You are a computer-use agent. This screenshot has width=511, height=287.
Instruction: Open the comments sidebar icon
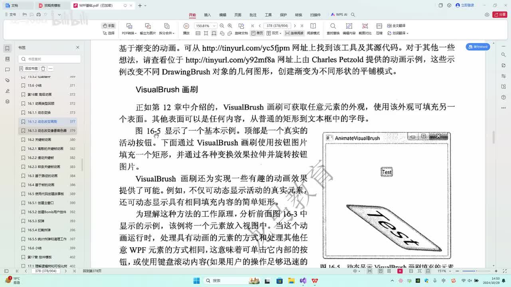[x=7, y=70]
